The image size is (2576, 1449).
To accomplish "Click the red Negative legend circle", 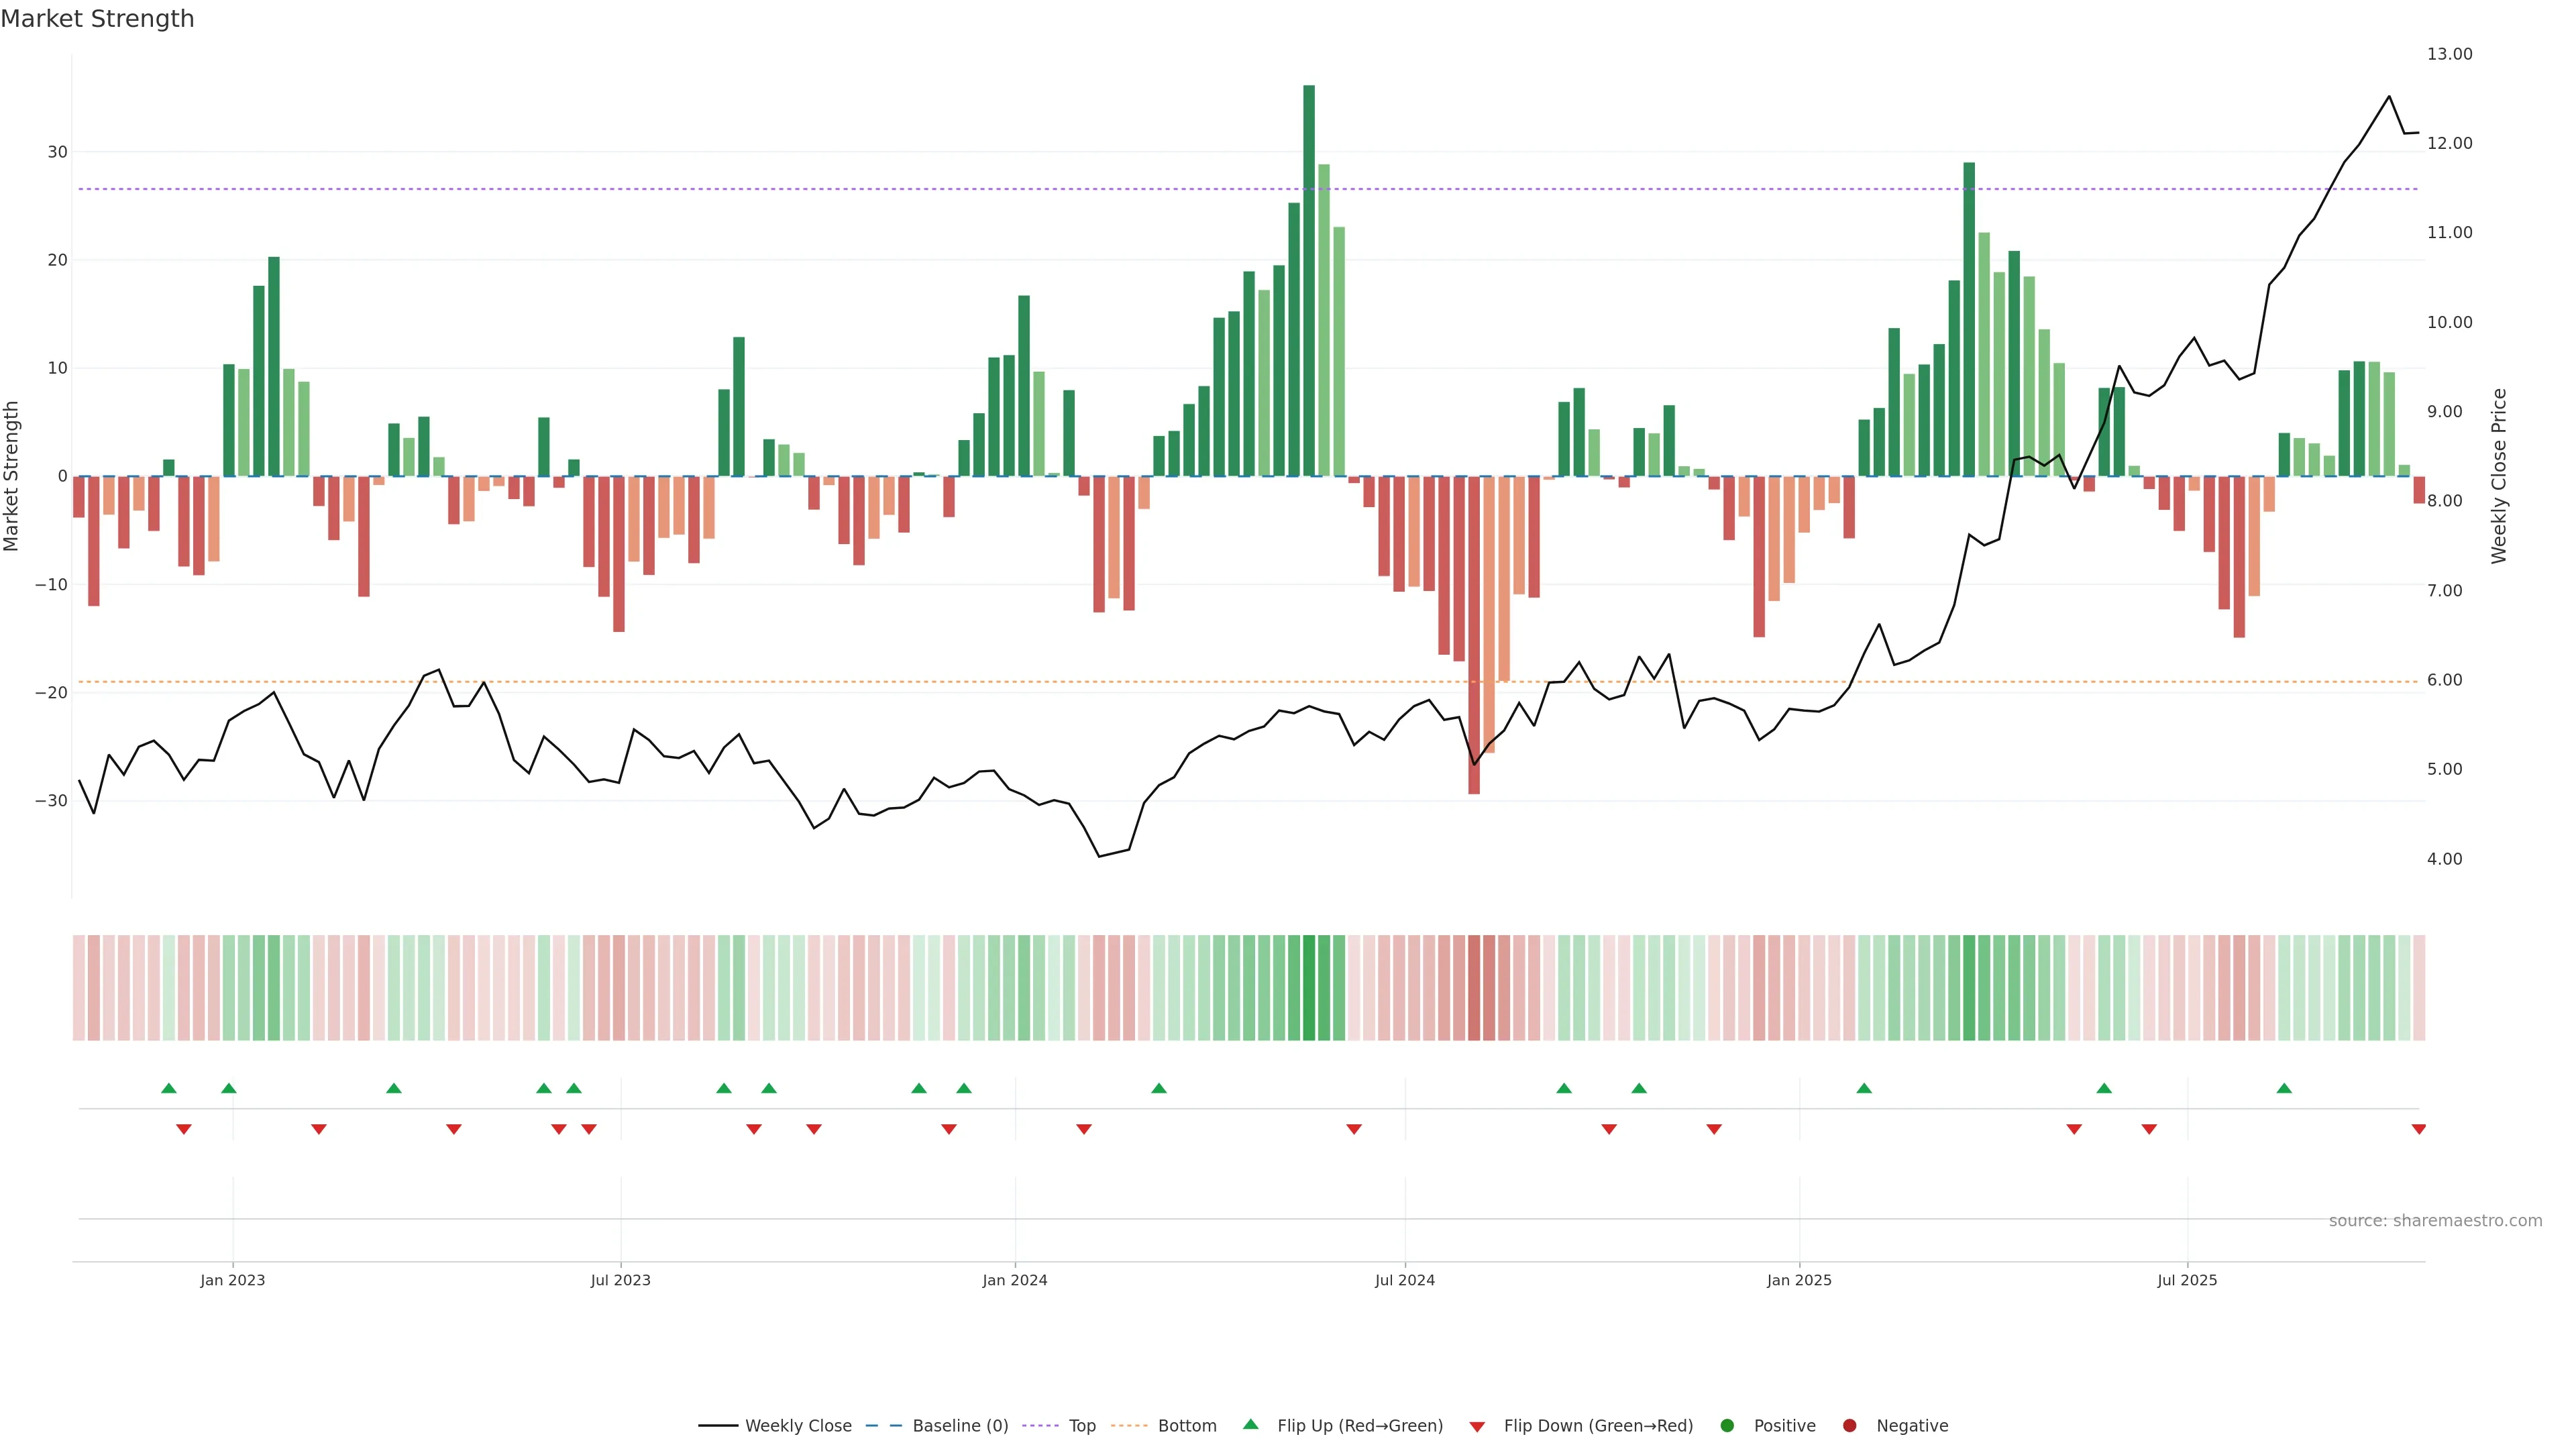I will 1849,1426.
